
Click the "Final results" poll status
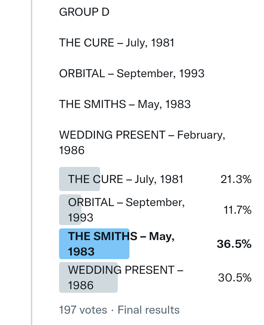click(148, 310)
